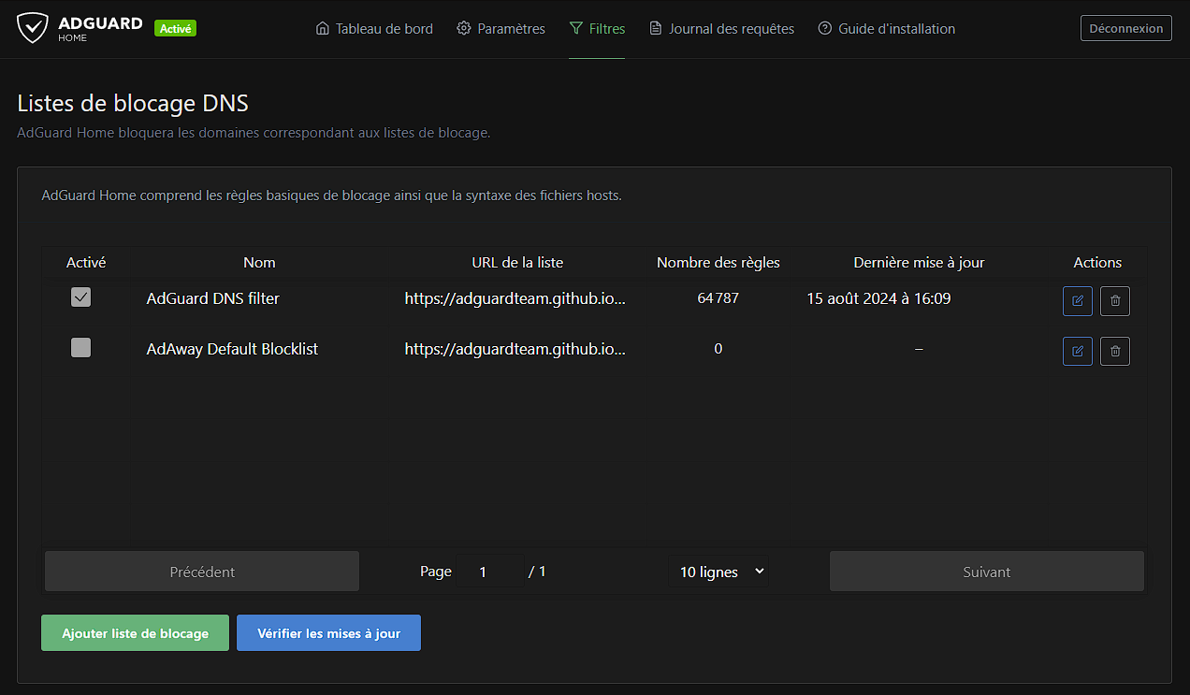1190x695 pixels.
Task: Click the Déconnexion button
Action: pyautogui.click(x=1126, y=28)
